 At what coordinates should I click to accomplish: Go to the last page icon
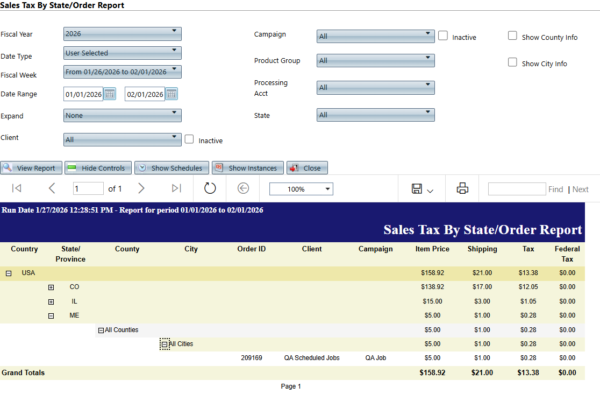click(176, 188)
